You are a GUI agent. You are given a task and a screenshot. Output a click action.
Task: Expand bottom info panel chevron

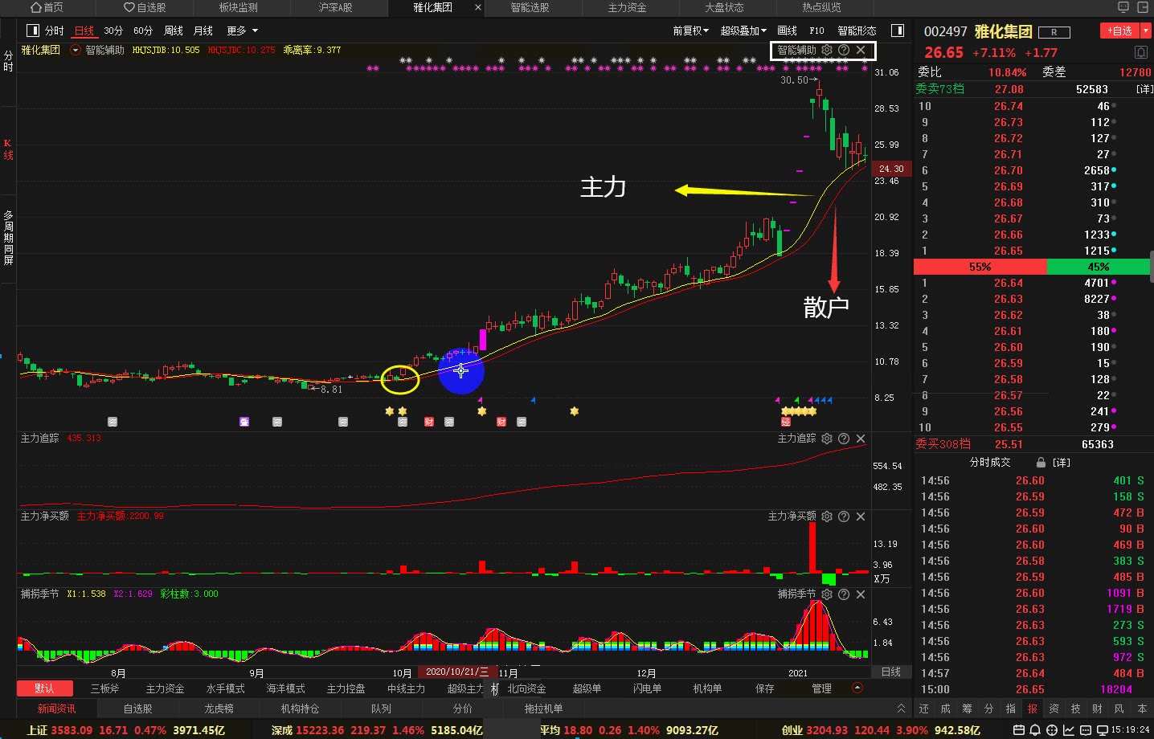pos(901,708)
